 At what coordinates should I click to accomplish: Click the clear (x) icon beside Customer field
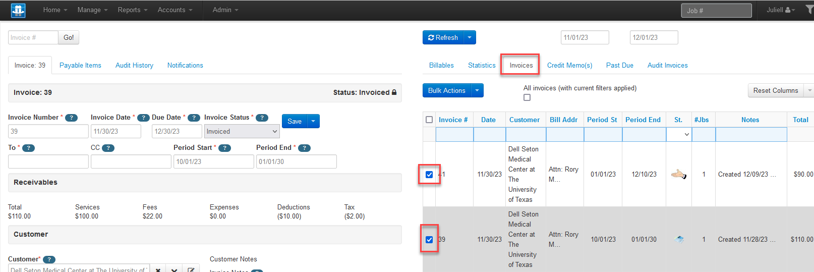[158, 269]
